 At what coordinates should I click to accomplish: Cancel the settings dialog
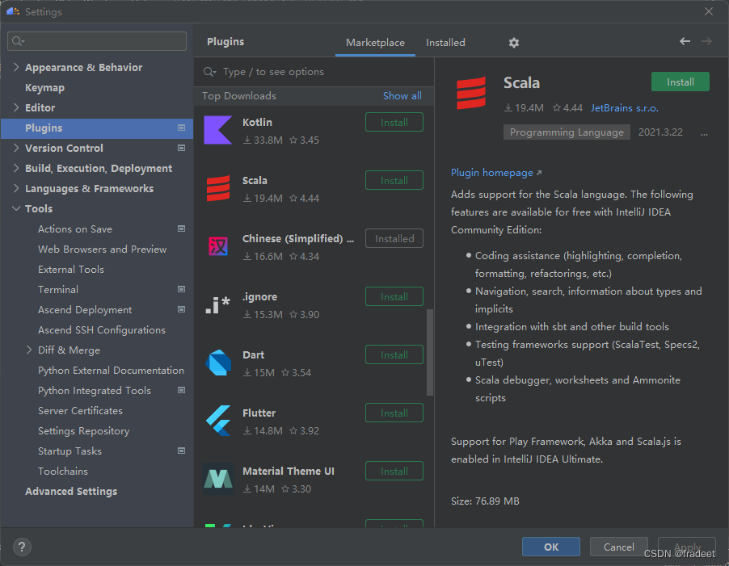(x=618, y=547)
